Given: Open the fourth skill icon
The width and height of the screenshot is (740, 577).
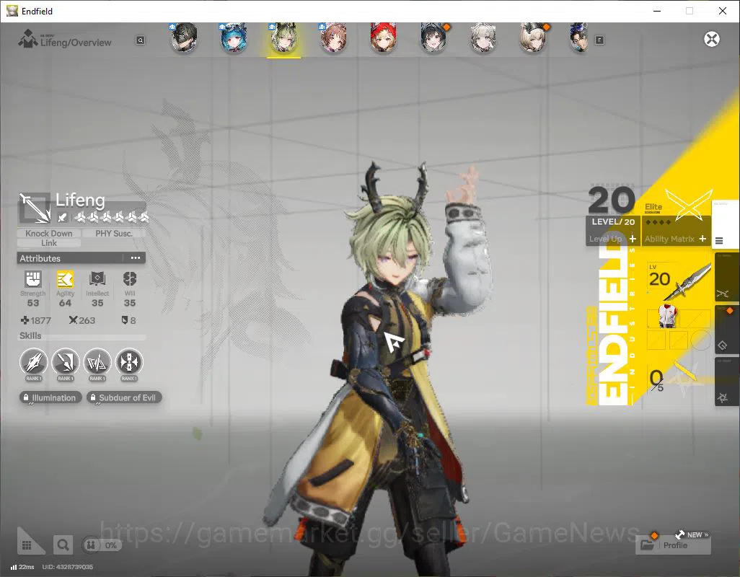Looking at the screenshot, I should [x=129, y=362].
